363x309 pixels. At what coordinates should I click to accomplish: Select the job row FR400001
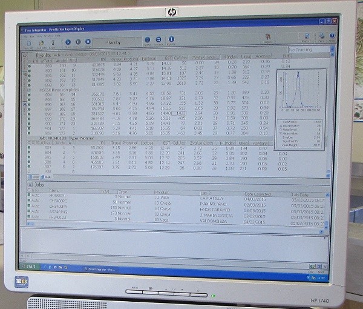click(x=57, y=196)
